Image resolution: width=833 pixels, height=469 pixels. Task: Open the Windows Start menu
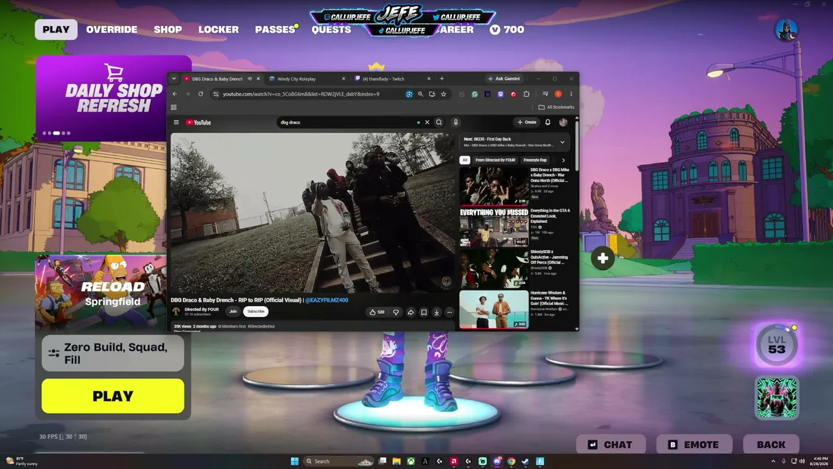294,461
